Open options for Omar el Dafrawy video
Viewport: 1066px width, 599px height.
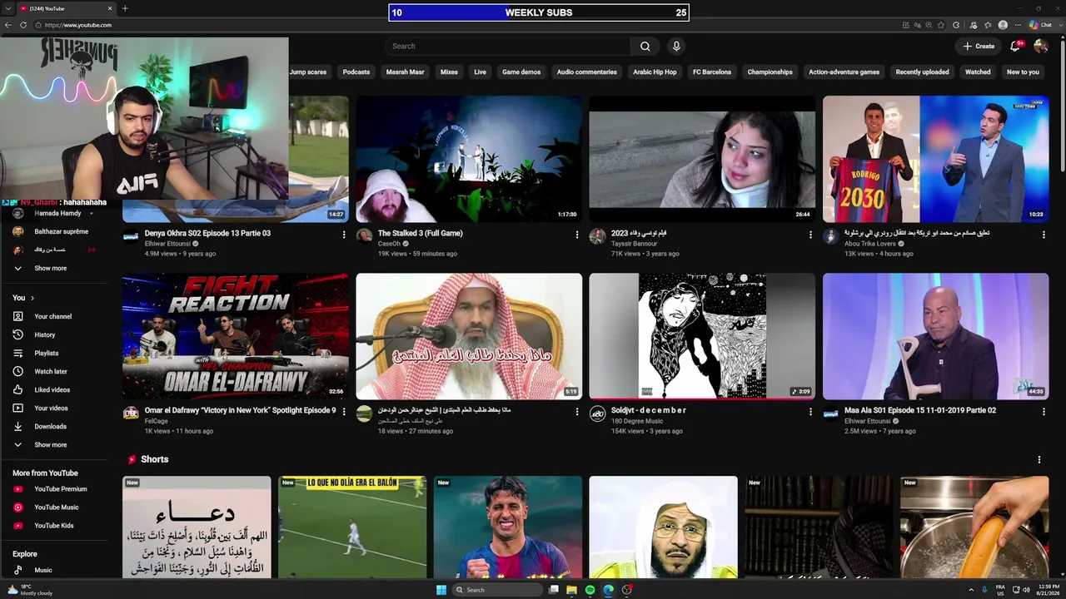tap(344, 412)
